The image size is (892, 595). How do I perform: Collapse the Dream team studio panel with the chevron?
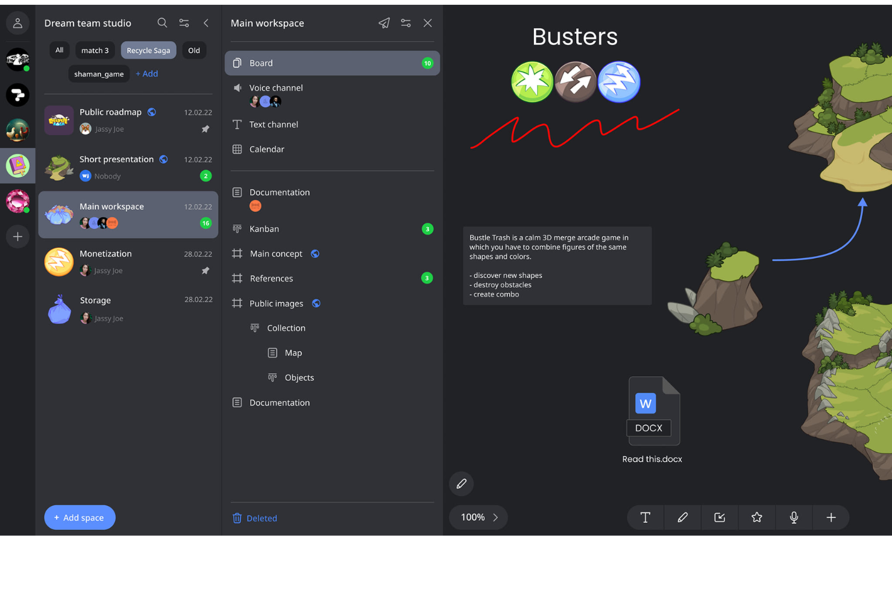[206, 23]
